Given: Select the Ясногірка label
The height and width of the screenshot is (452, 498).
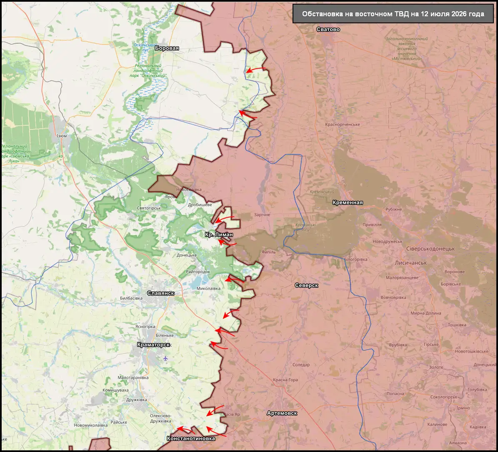Looking at the screenshot, I should [x=145, y=327].
